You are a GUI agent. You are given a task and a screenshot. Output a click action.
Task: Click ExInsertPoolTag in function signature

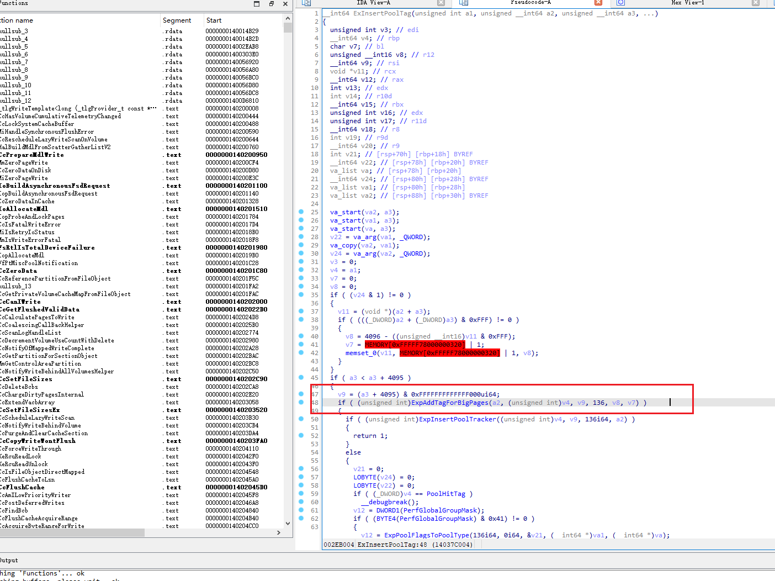tap(383, 13)
